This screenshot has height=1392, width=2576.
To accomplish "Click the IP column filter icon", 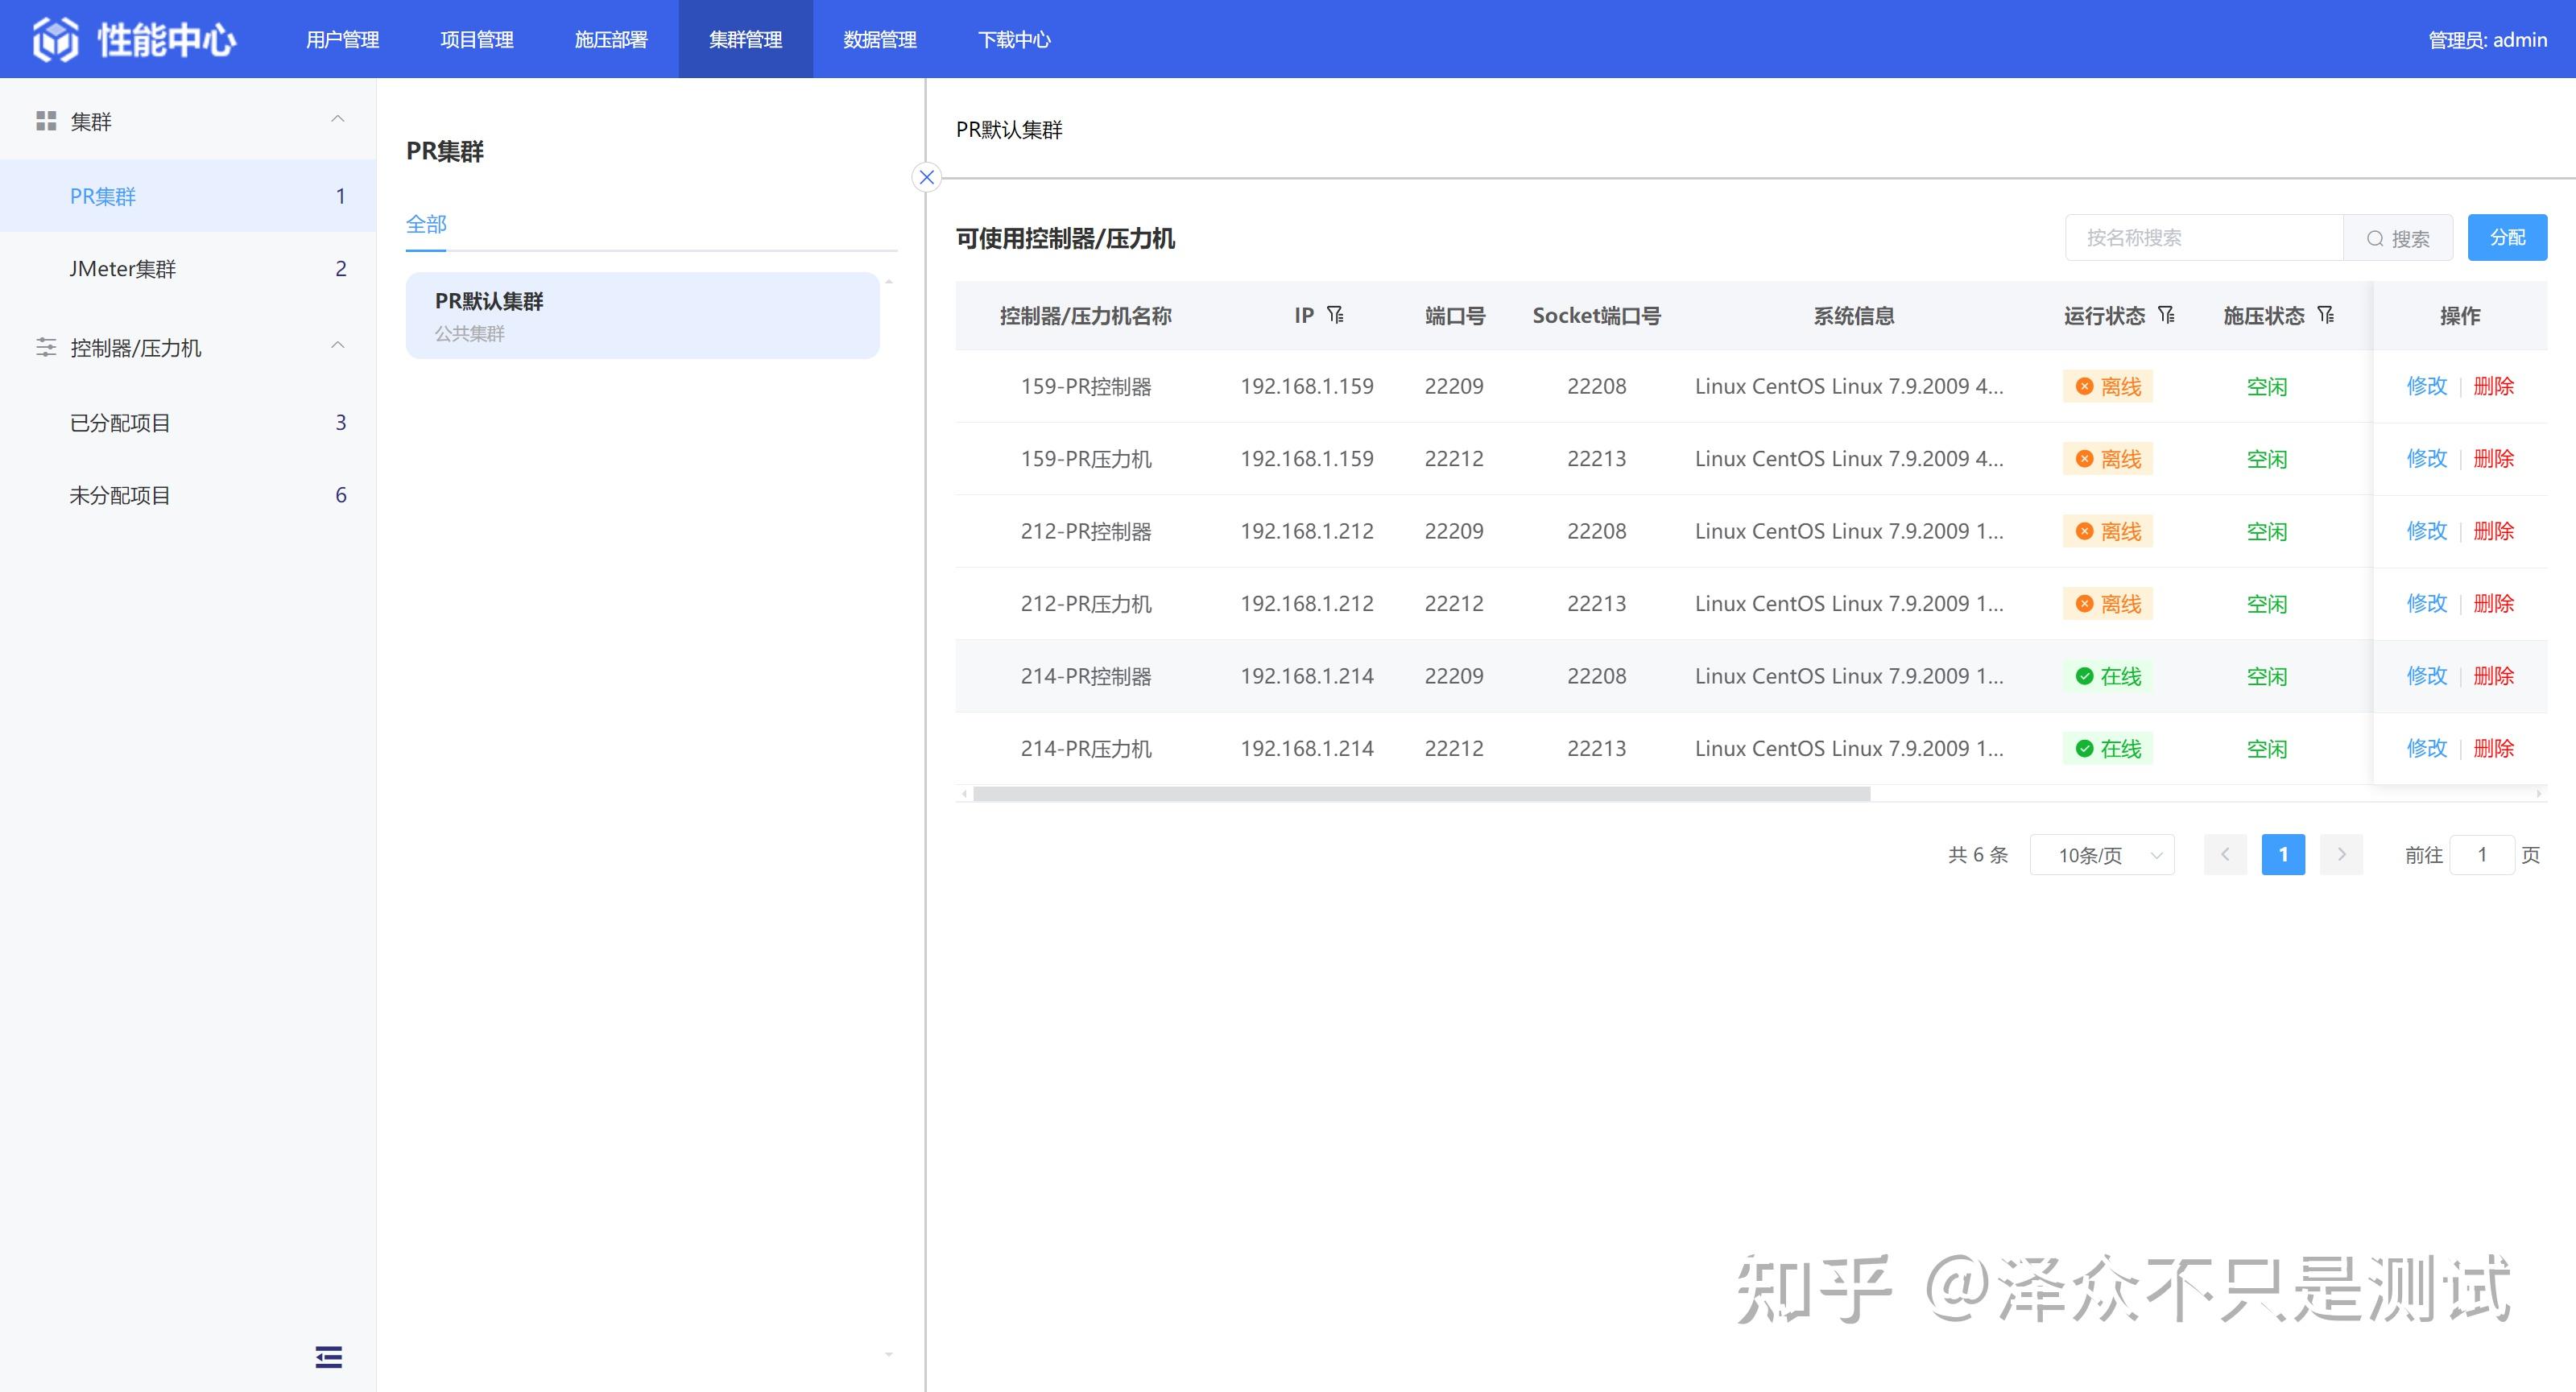I will 1335,315.
